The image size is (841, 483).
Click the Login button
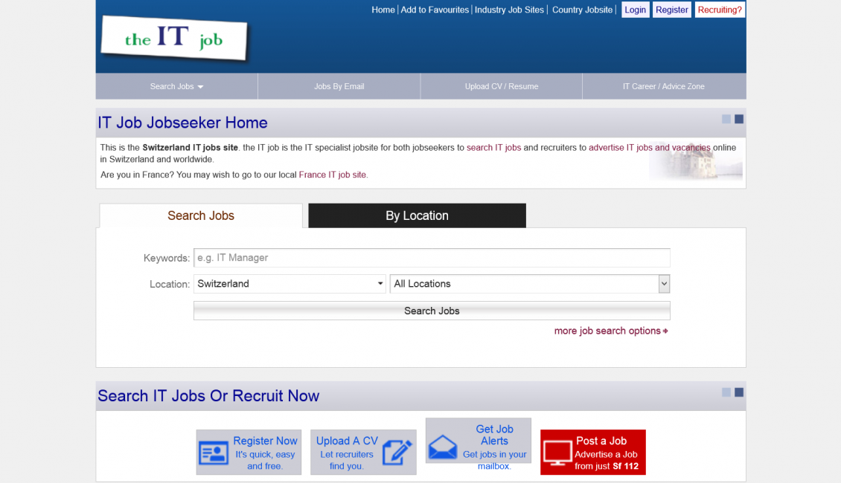pos(635,10)
